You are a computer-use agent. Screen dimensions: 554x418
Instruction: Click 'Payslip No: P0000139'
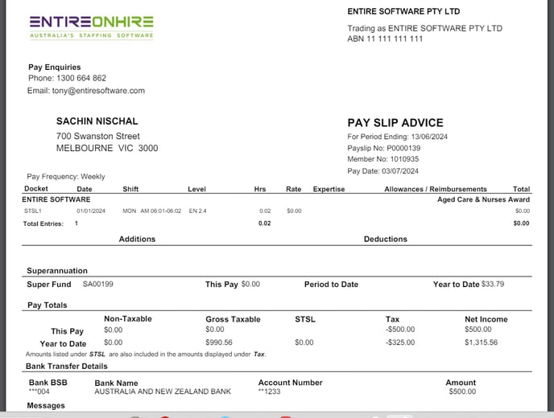point(384,148)
